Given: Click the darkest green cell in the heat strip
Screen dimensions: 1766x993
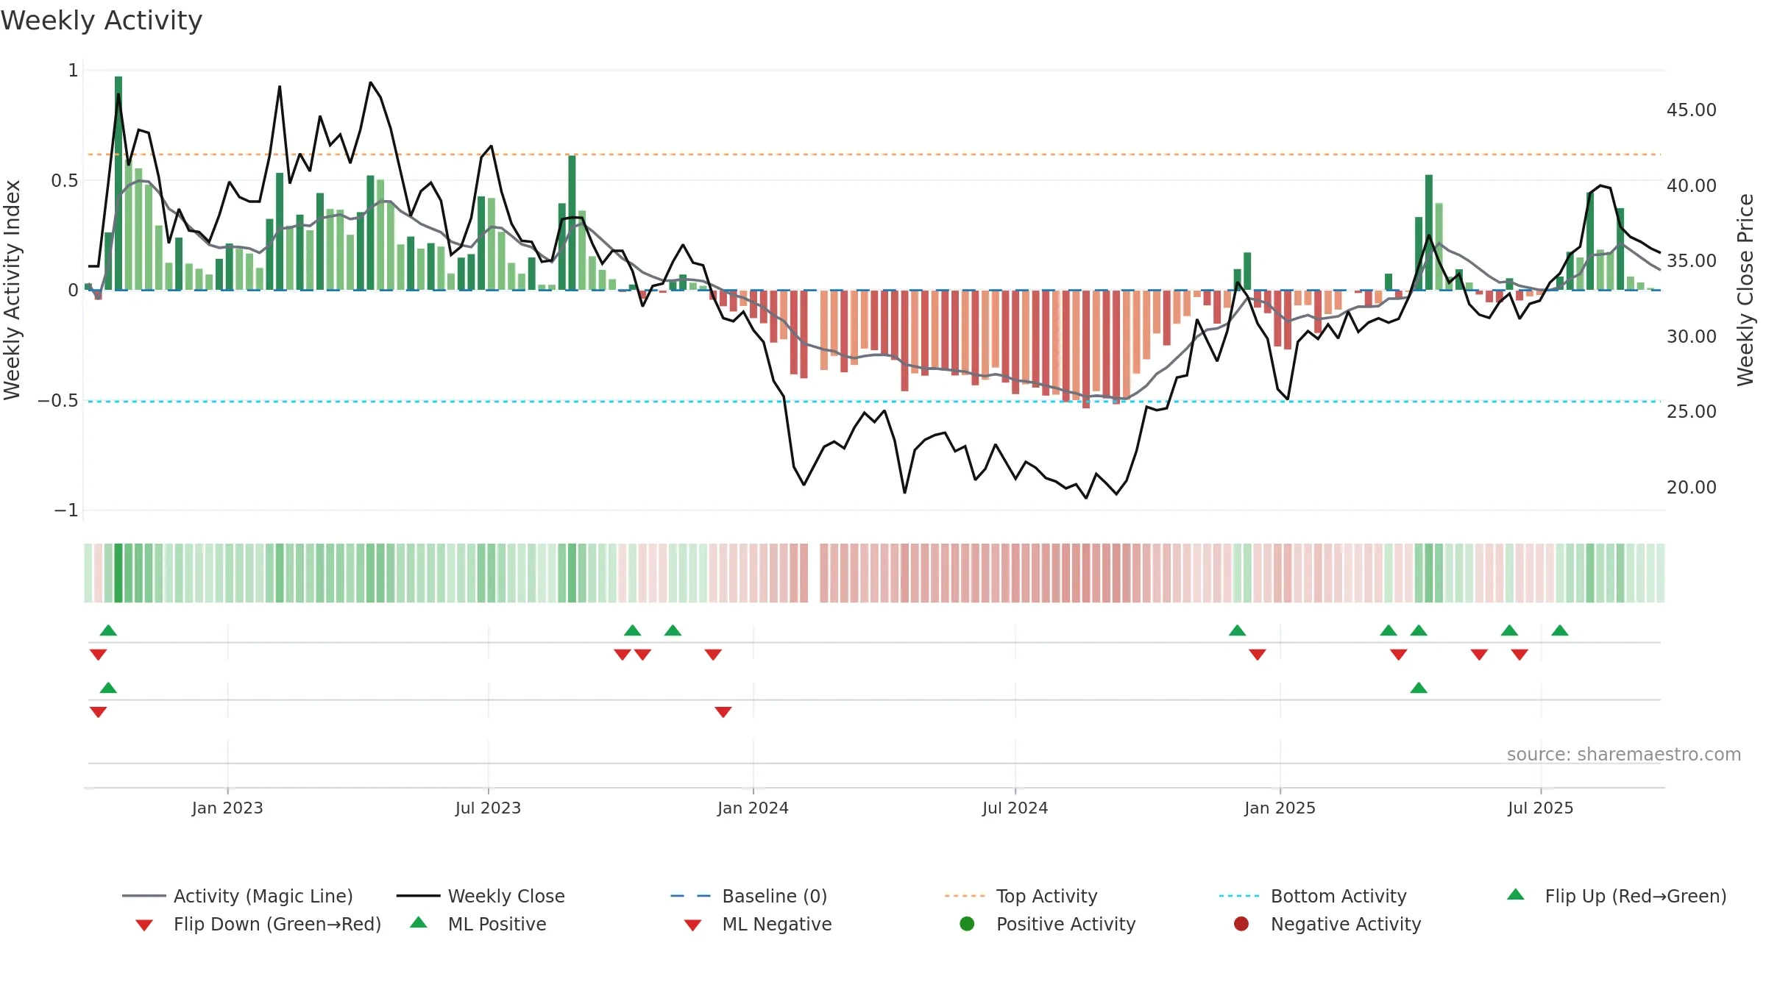Looking at the screenshot, I should point(118,573).
